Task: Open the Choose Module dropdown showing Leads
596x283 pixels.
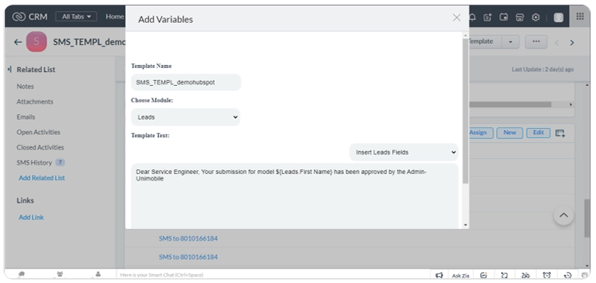Action: 185,117
